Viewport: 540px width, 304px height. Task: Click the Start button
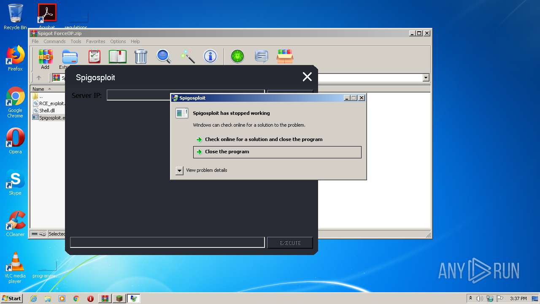click(11, 298)
